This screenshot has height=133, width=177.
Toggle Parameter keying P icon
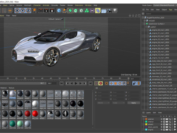point(124,83)
